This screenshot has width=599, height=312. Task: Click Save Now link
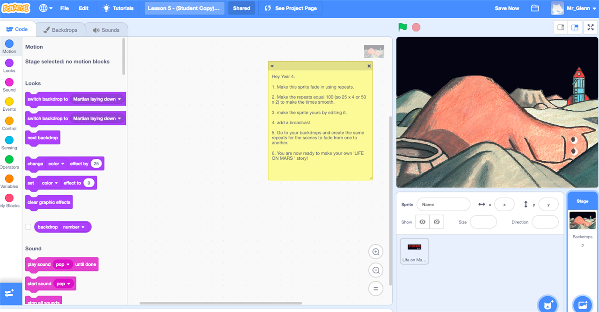pyautogui.click(x=507, y=8)
